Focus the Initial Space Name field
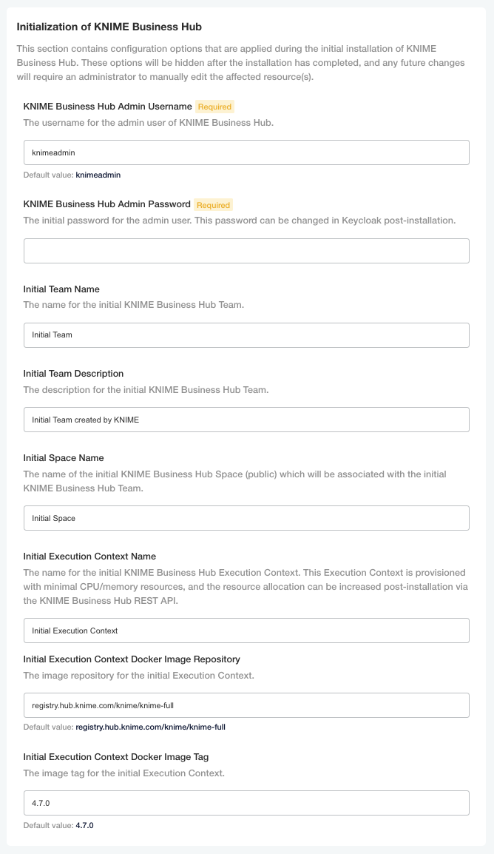This screenshot has height=854, width=494. pyautogui.click(x=246, y=518)
